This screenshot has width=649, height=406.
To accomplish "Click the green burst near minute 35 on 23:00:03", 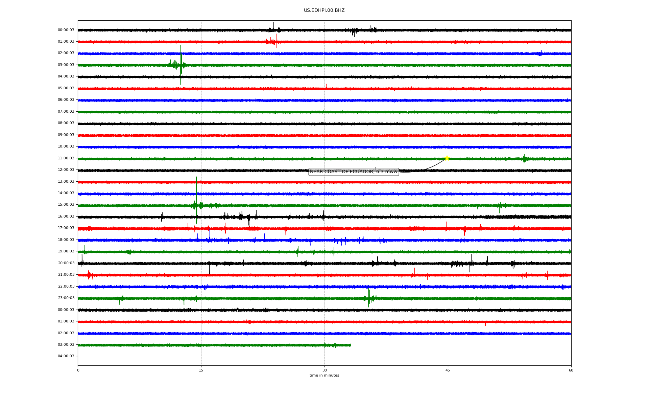I will point(369,298).
